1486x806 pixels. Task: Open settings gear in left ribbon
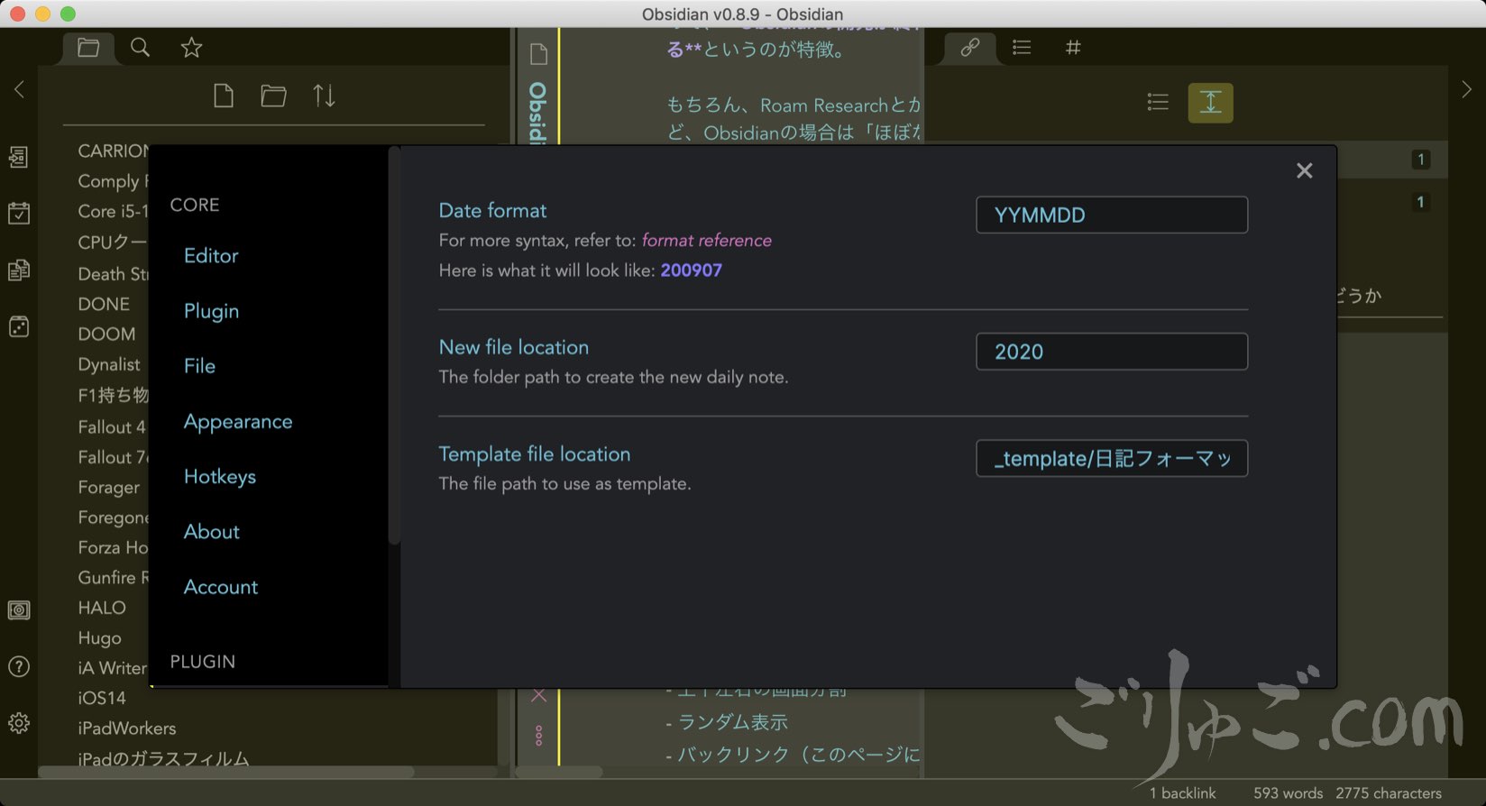coord(19,723)
